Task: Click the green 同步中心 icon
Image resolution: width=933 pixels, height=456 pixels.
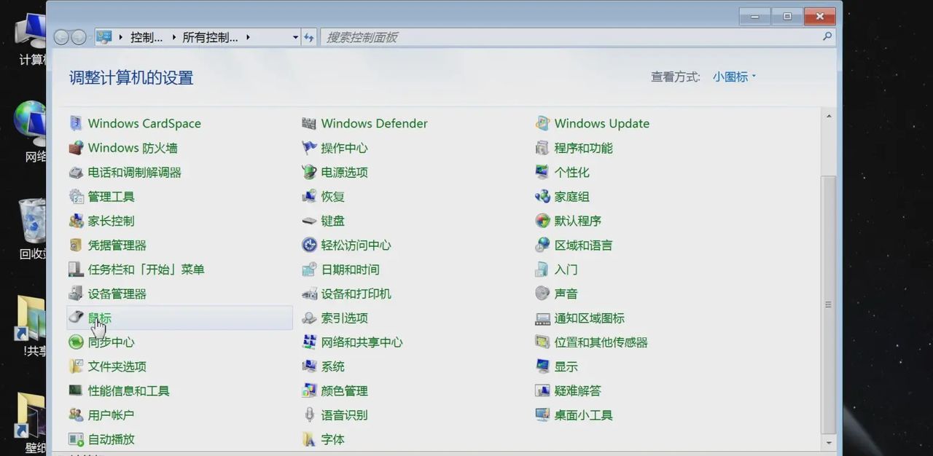Action: (x=76, y=342)
